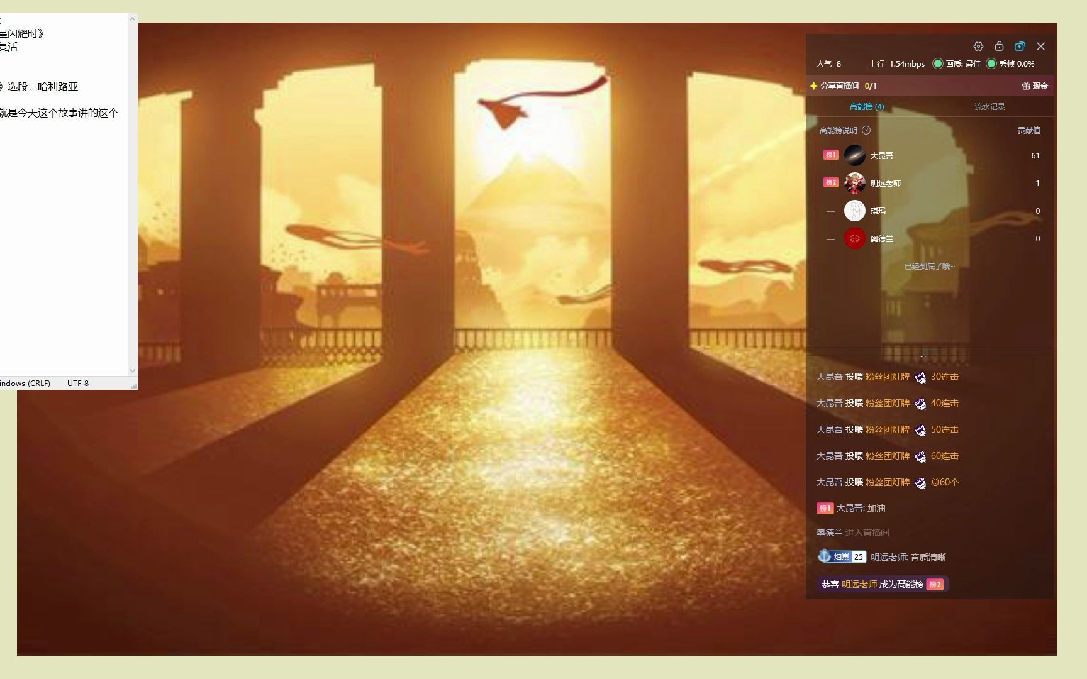Click the 上行 1.54mbps upload rate
The height and width of the screenshot is (679, 1087).
[897, 63]
